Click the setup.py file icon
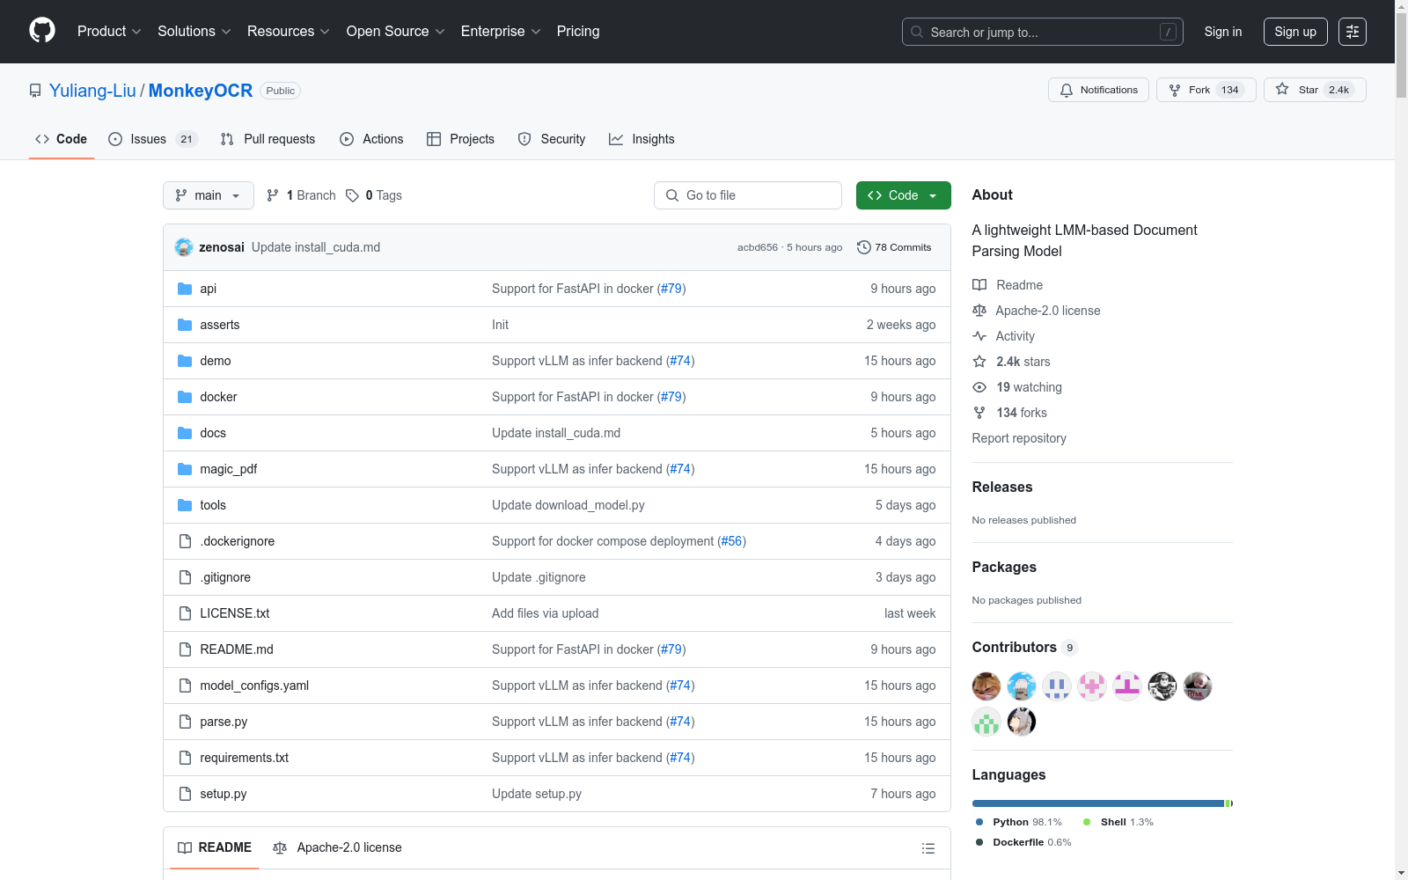 (185, 794)
